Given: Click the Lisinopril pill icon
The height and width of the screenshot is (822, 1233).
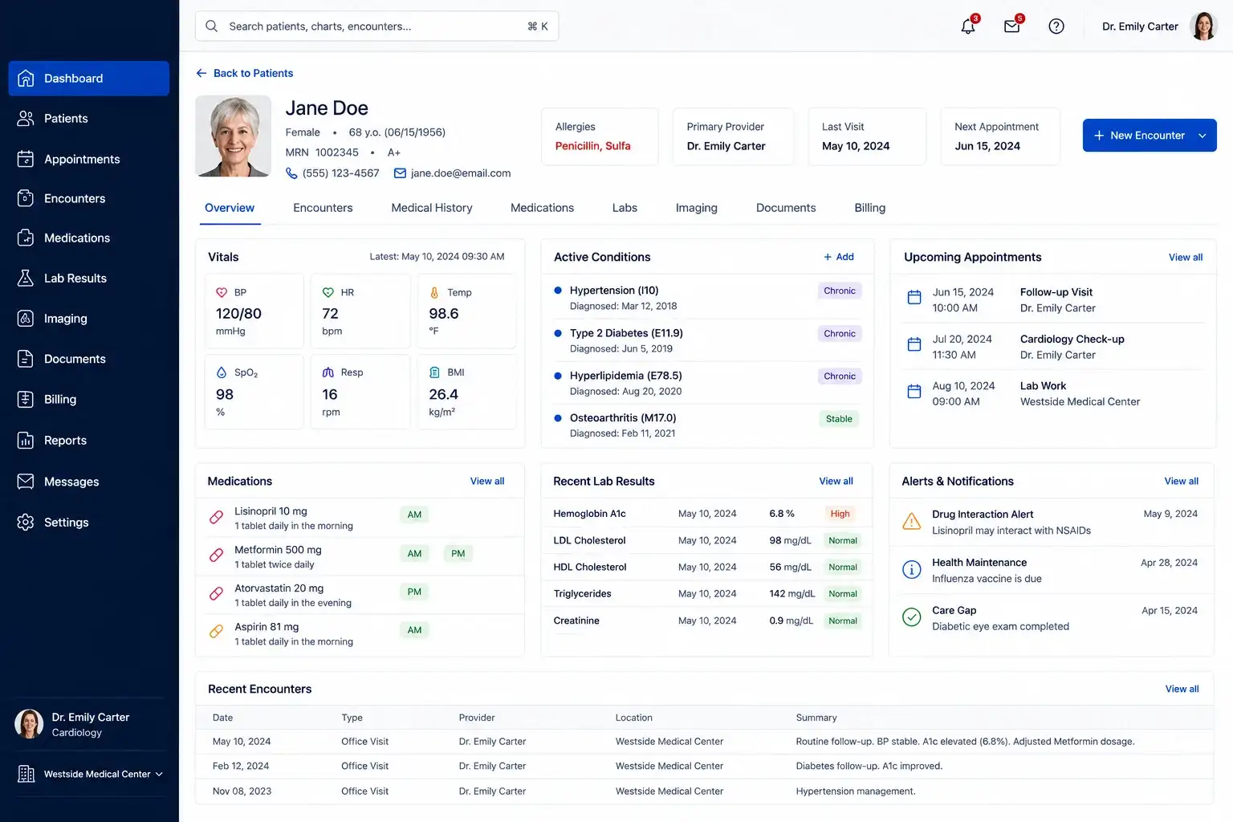Looking at the screenshot, I should (x=216, y=518).
